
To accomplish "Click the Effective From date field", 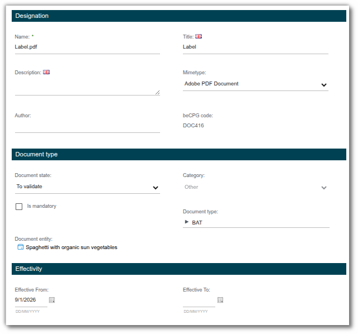I will pos(31,300).
